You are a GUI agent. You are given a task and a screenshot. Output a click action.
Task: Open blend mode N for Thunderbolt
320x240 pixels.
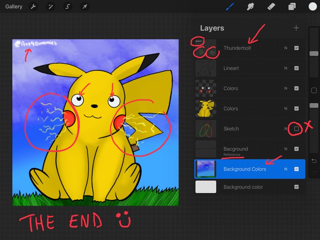(286, 48)
